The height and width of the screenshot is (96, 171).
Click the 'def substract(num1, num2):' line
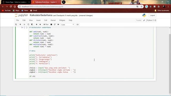click(42, 36)
